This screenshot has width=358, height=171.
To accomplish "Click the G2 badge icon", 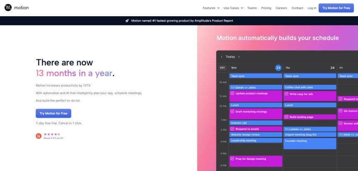I will (39, 136).
